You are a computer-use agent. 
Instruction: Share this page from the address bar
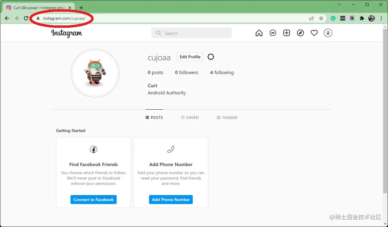[x=311, y=18]
